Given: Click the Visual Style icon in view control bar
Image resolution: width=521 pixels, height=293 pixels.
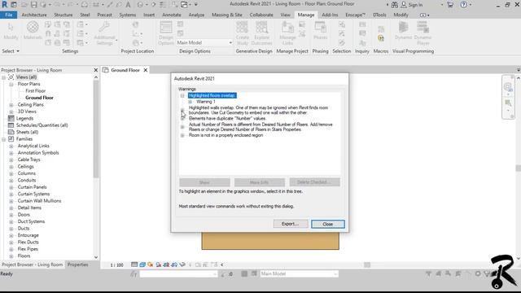Looking at the screenshot, I should pos(142,265).
